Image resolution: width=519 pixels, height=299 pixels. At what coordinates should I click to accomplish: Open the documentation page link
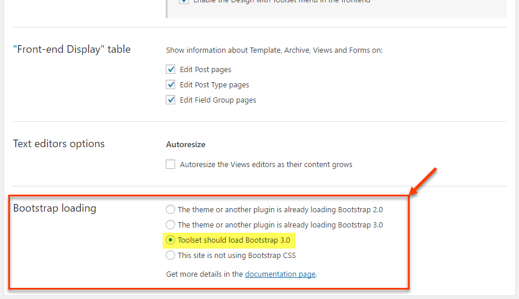pyautogui.click(x=280, y=274)
